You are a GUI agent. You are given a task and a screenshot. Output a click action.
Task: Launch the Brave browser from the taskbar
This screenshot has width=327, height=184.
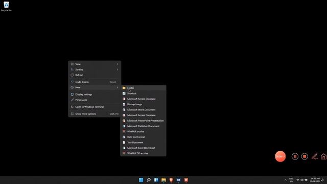[x=171, y=180]
